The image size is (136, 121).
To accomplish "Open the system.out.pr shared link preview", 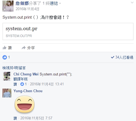I will (68, 32).
